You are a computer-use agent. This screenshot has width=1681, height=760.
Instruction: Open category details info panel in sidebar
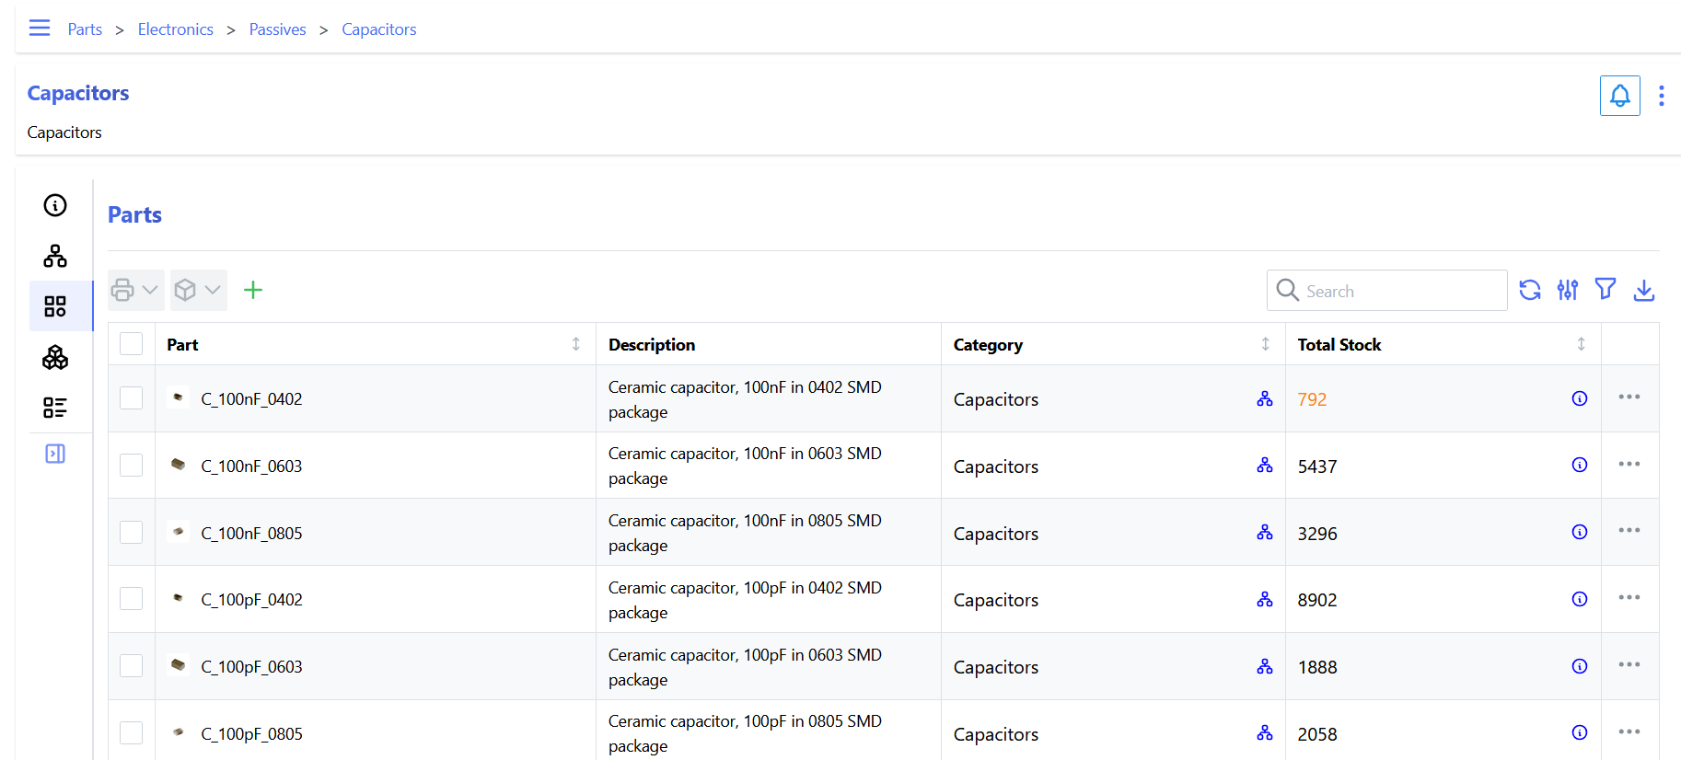coord(55,205)
